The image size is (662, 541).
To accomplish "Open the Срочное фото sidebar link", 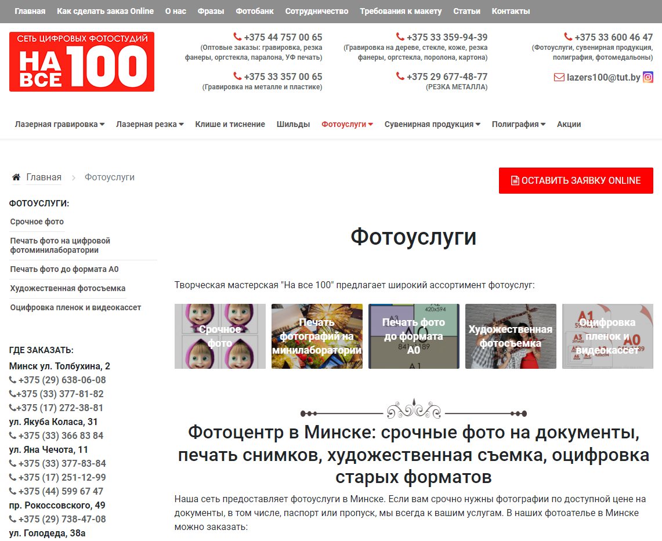I will (x=37, y=222).
